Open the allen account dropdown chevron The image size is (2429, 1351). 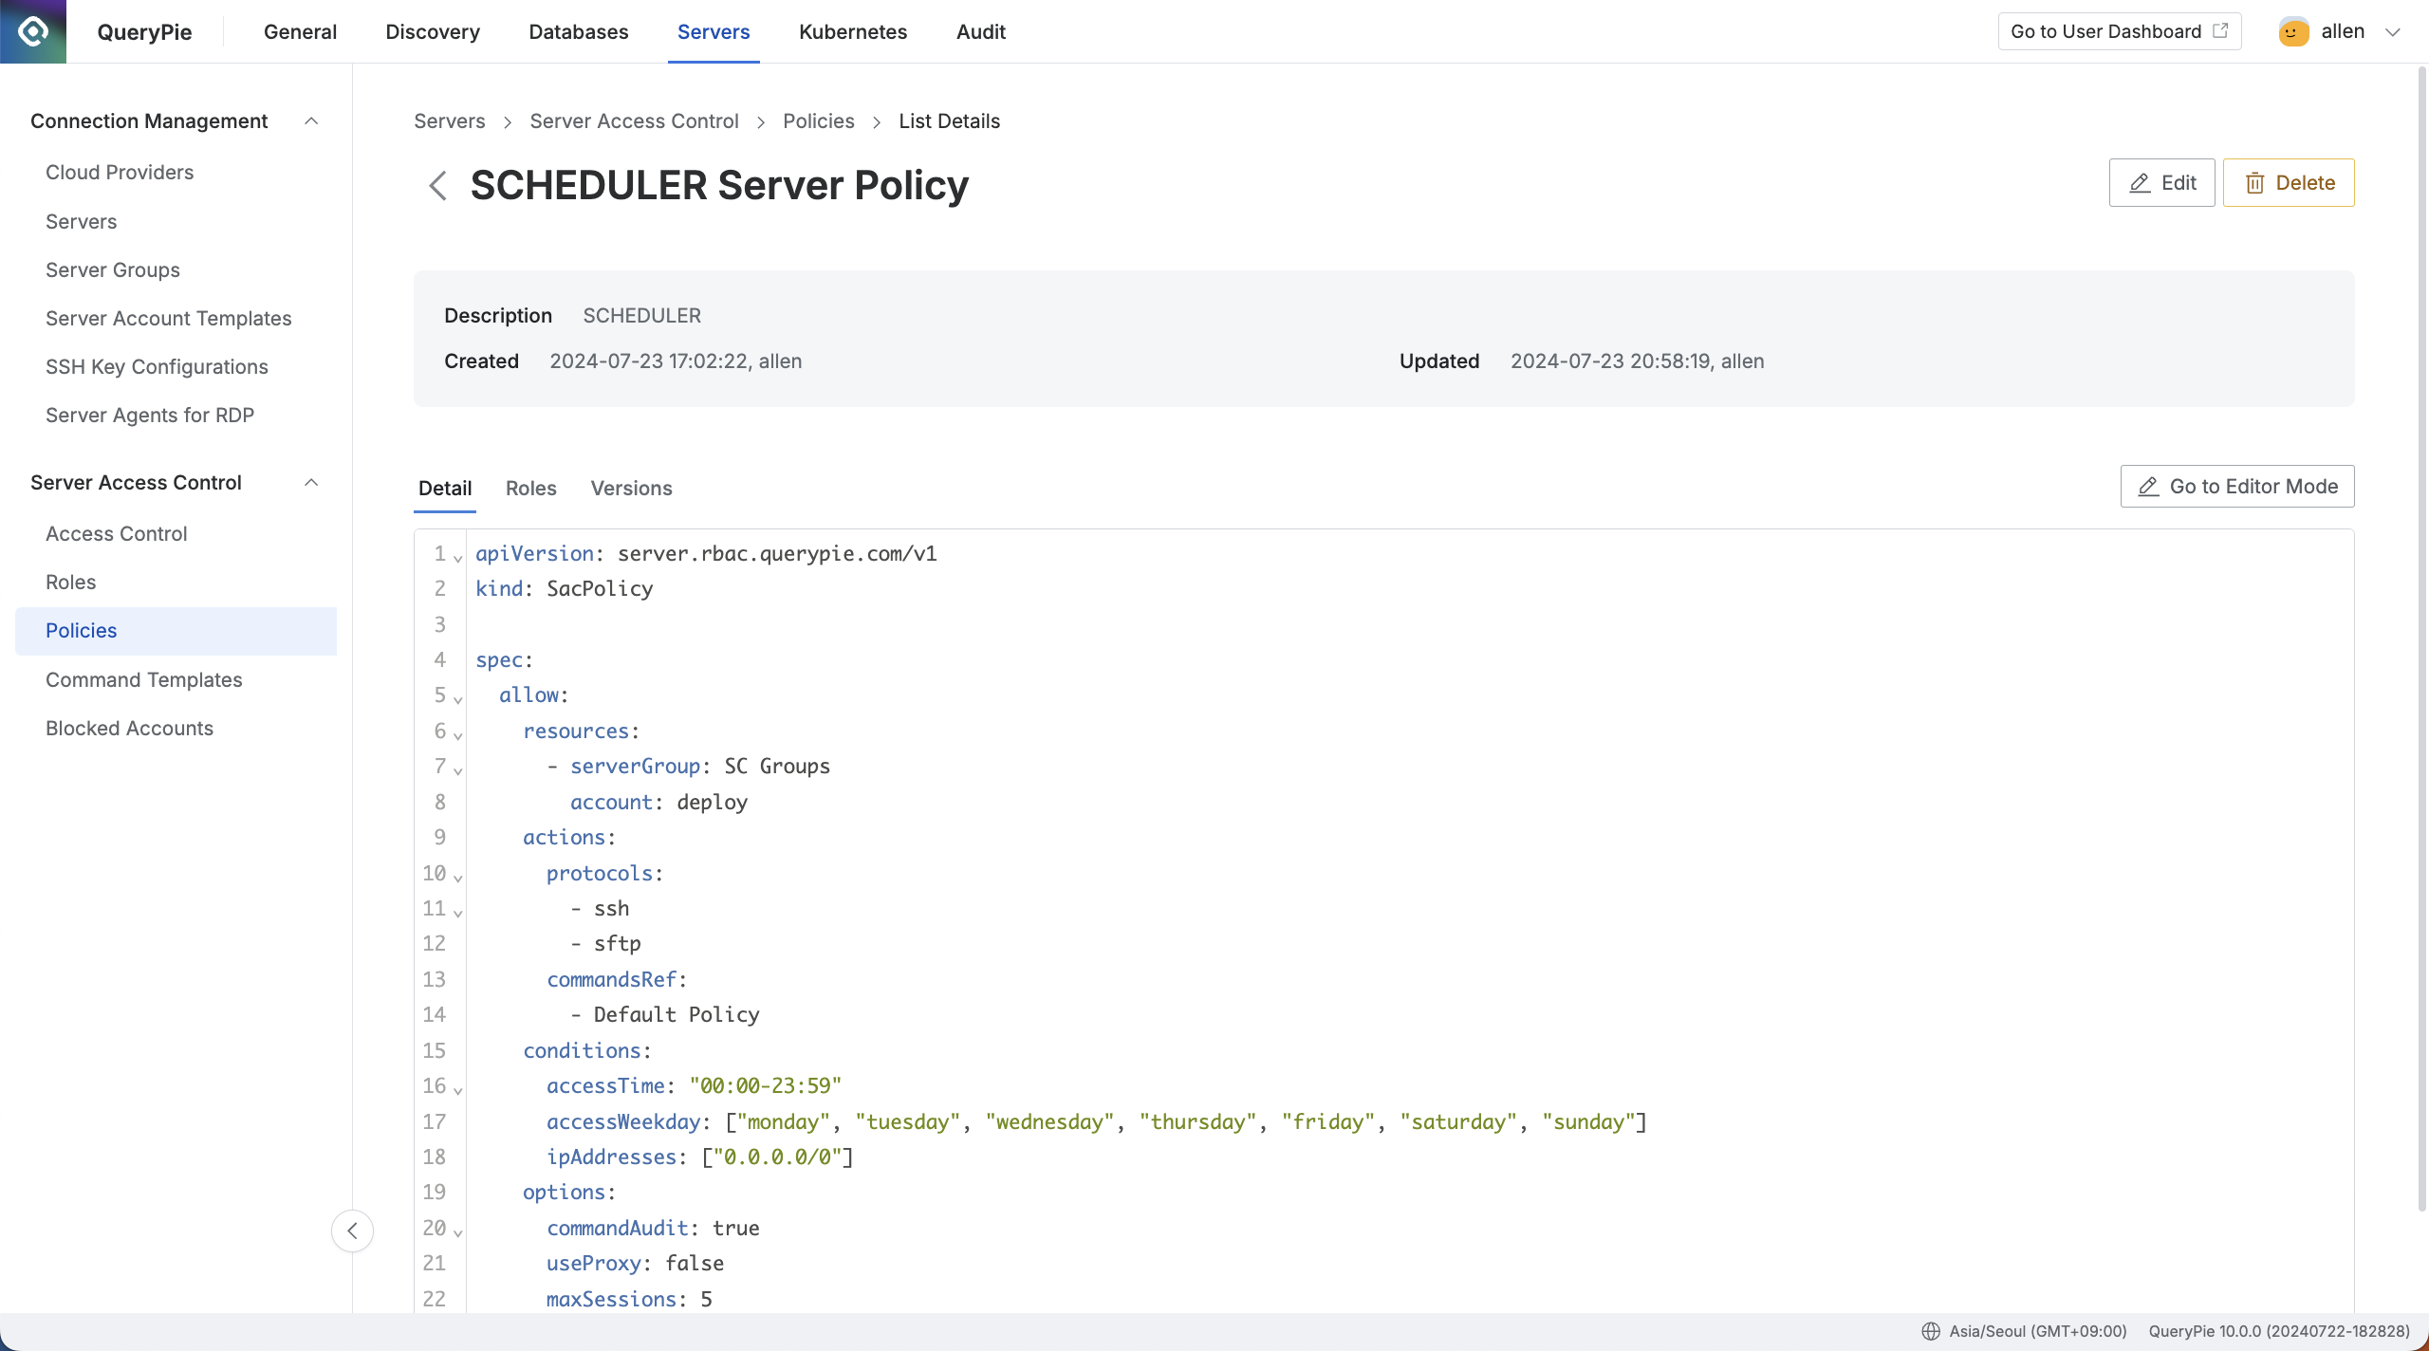tap(2393, 32)
